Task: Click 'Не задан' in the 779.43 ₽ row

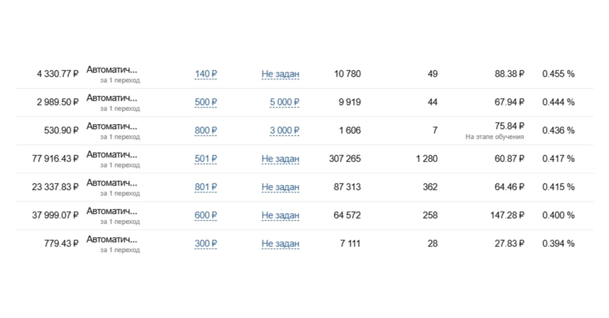Action: (280, 243)
